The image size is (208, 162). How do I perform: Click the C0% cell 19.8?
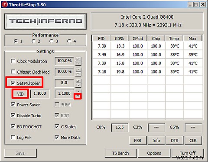click(120, 72)
